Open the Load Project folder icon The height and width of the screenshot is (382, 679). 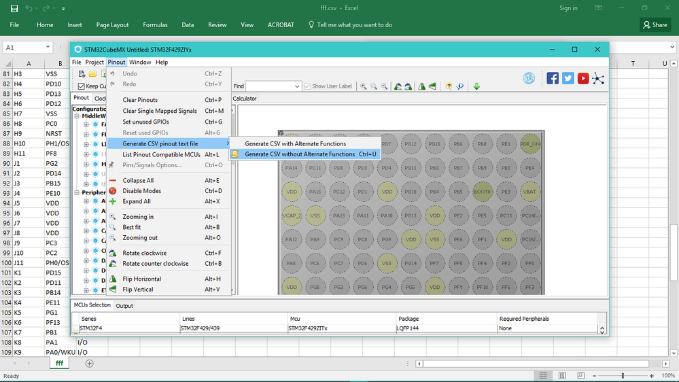92,74
